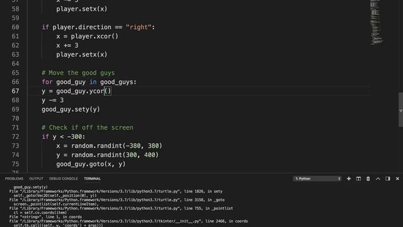The width and height of the screenshot is (403, 227).
Task: Click the code minimap preview
Action: 377,23
